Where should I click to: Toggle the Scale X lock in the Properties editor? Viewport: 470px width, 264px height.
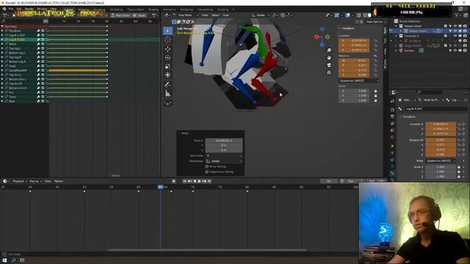(x=458, y=167)
